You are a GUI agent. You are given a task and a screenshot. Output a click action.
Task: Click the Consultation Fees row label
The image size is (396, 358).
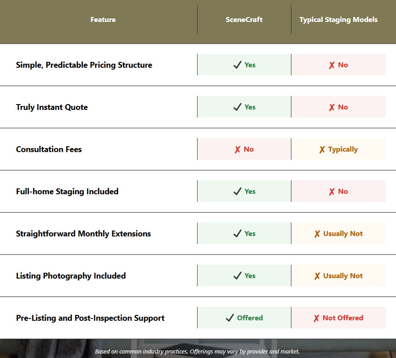coord(49,149)
